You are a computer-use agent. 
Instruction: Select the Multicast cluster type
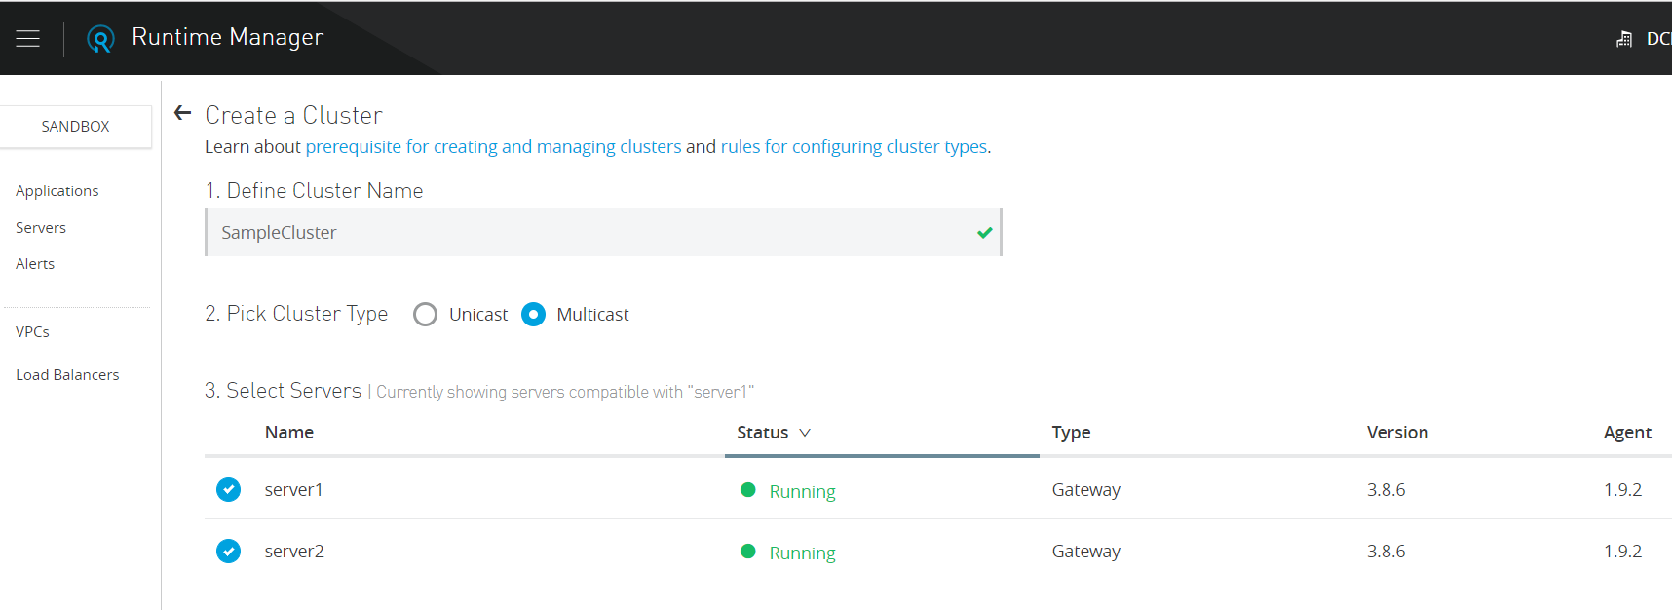534,315
